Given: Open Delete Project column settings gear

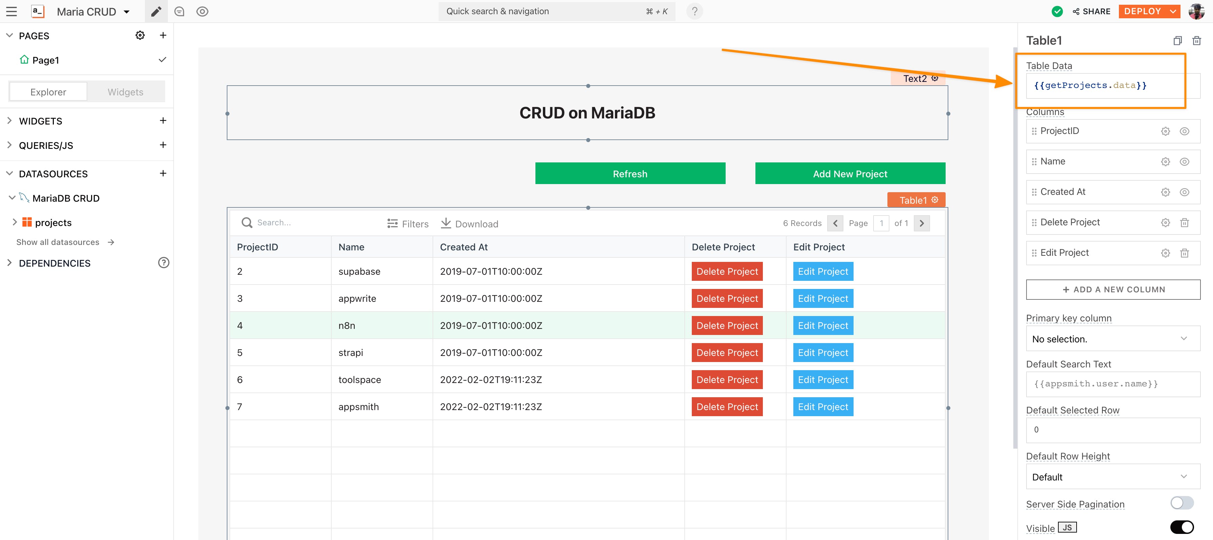Looking at the screenshot, I should pos(1165,223).
